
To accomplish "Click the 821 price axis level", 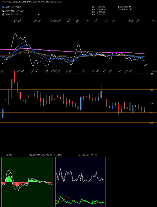I will [x=151, y=74].
